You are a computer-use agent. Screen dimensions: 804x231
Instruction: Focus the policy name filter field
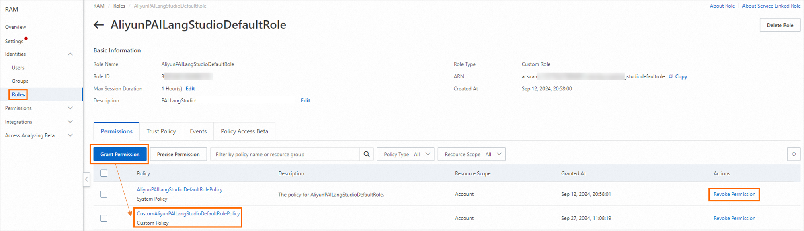[x=285, y=154]
